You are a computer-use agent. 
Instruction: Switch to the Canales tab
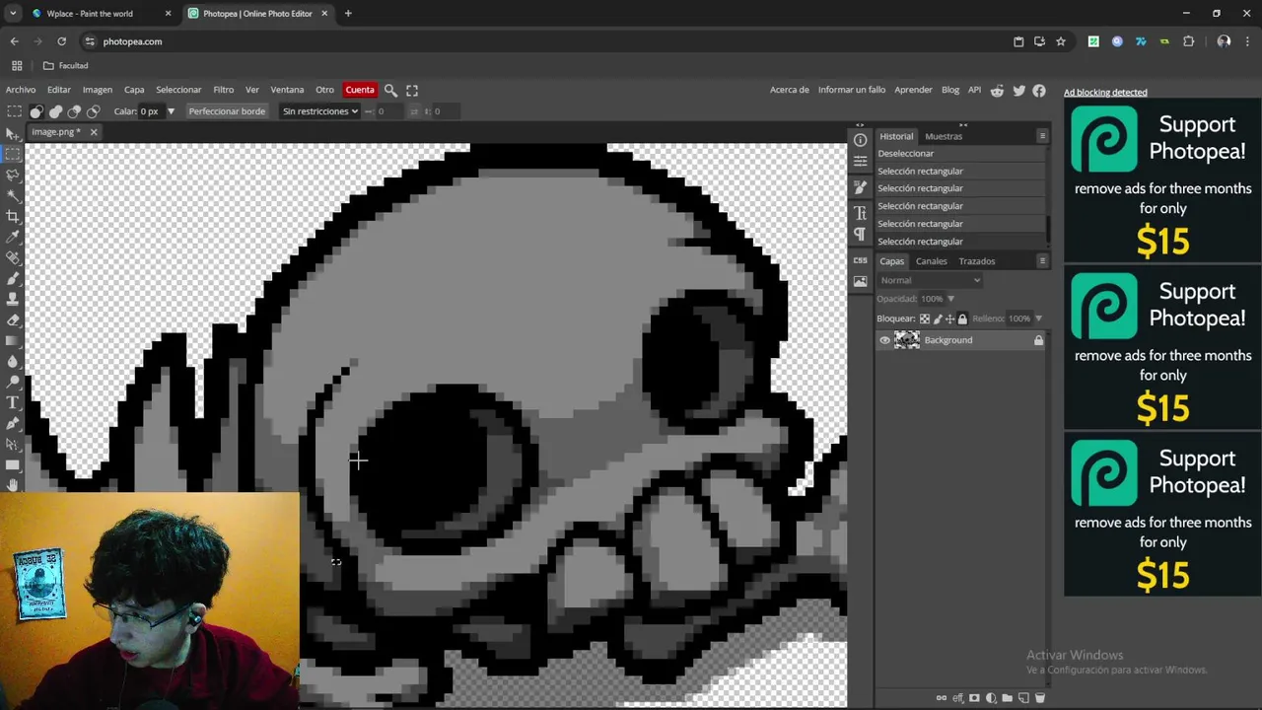coord(932,261)
